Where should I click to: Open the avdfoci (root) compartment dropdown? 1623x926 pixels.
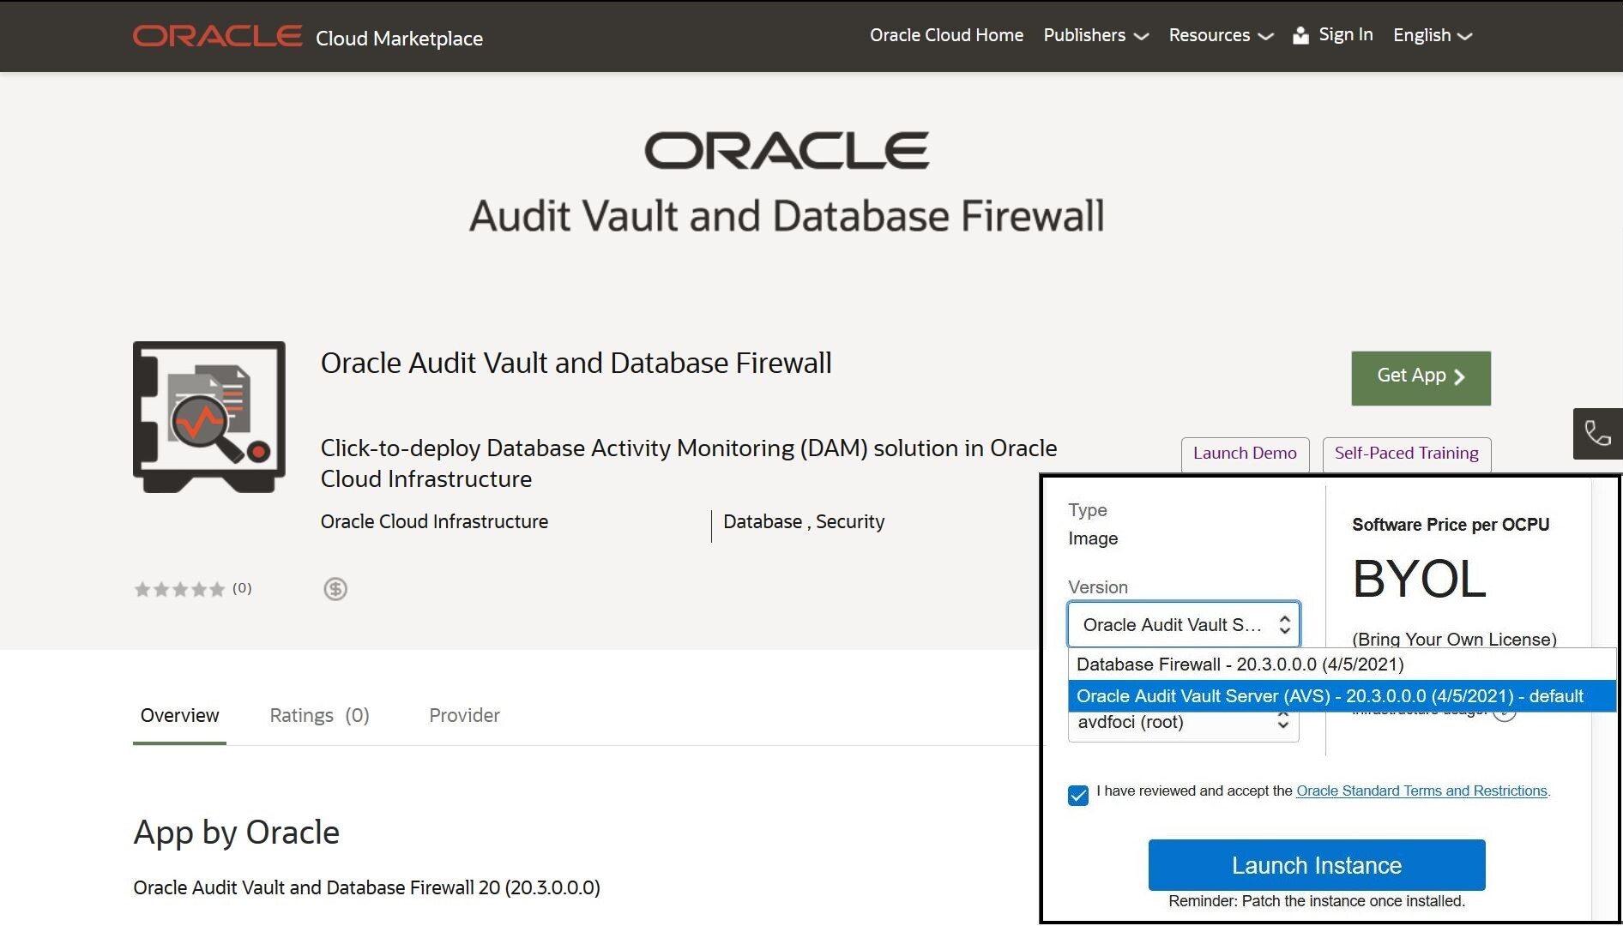click(1183, 723)
